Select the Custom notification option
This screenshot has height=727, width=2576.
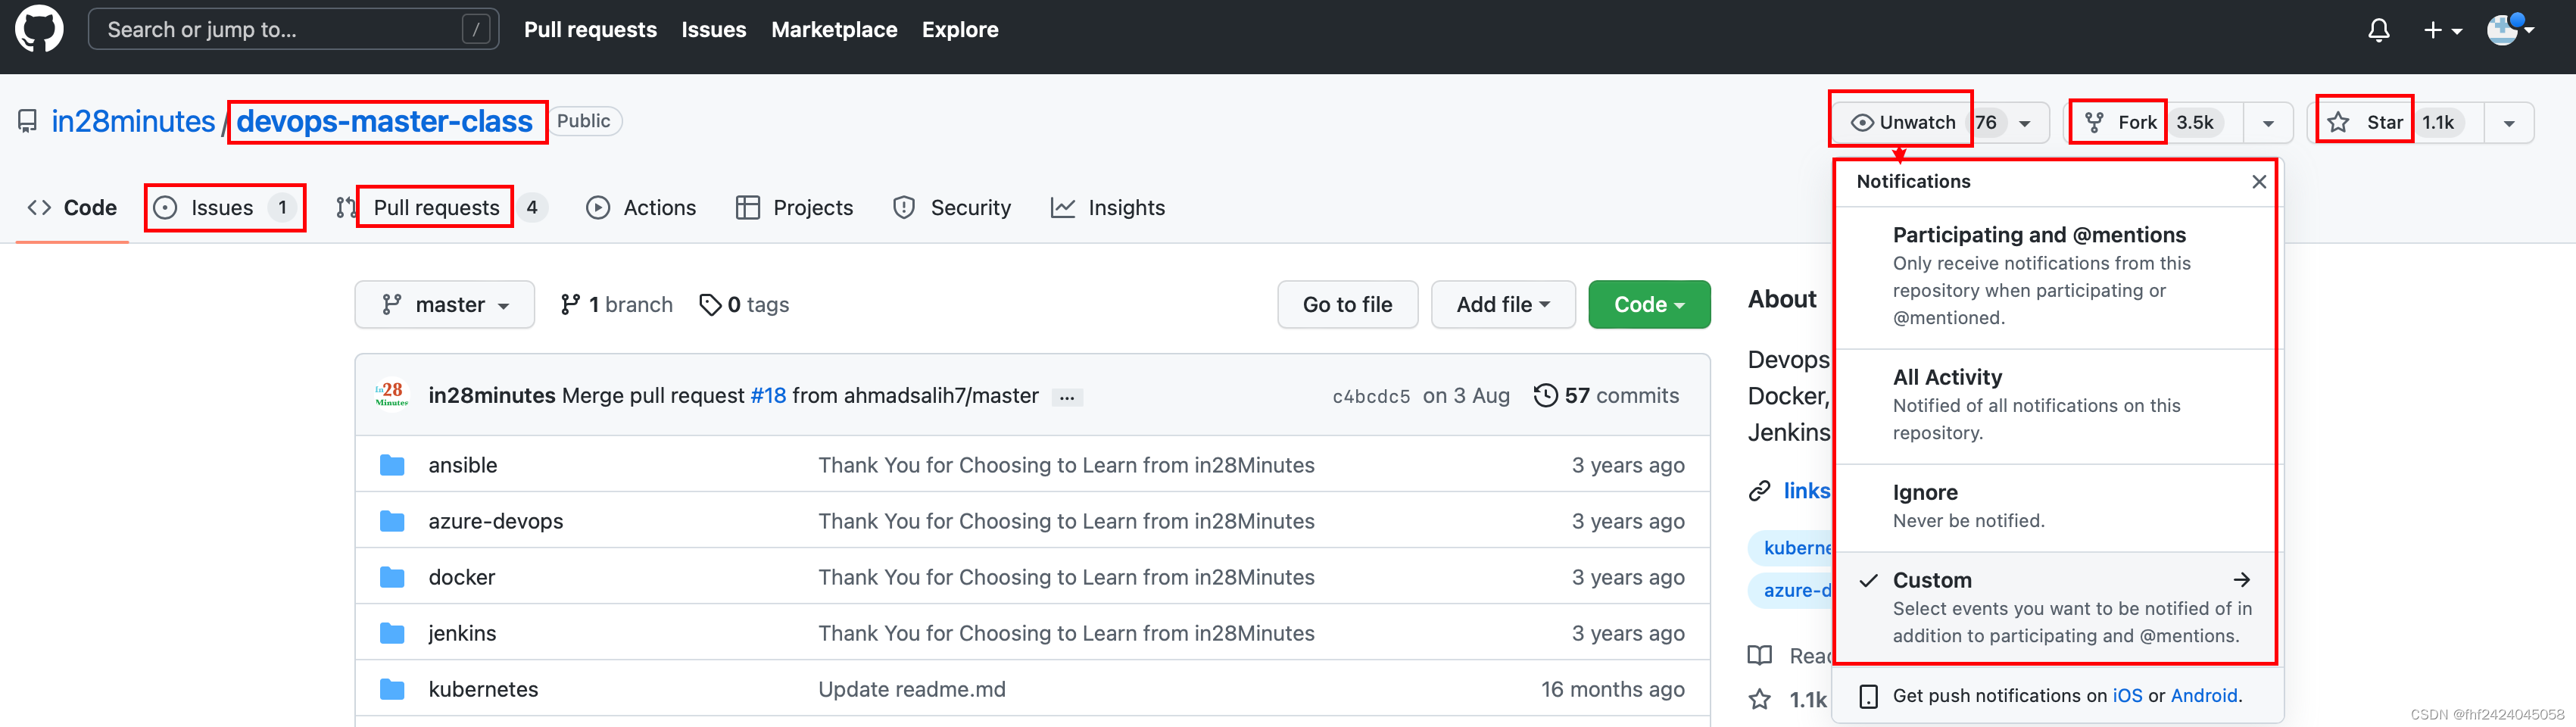(x=2057, y=607)
